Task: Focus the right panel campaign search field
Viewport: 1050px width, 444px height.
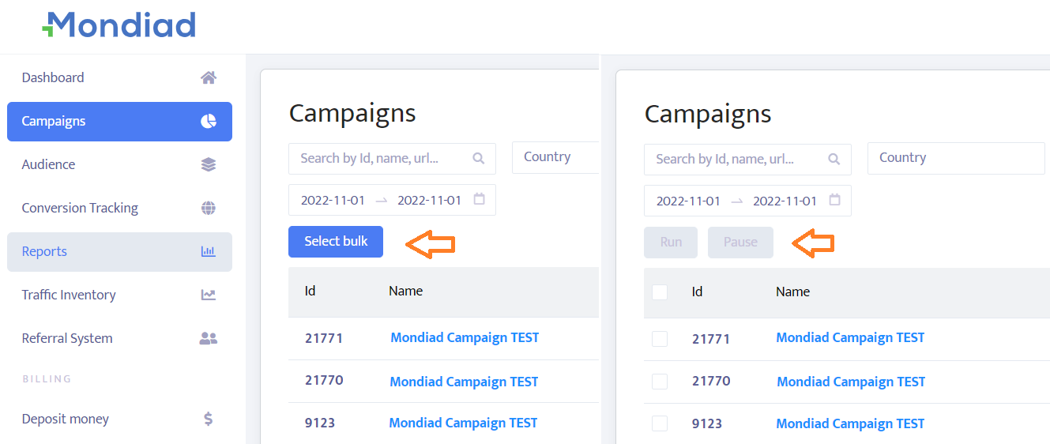Action: point(733,159)
